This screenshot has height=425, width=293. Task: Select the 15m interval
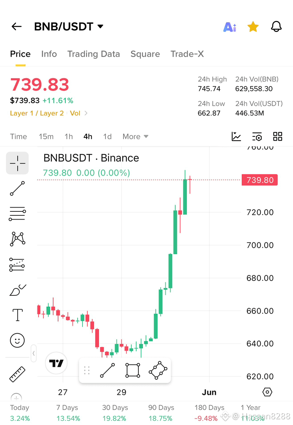pyautogui.click(x=46, y=137)
